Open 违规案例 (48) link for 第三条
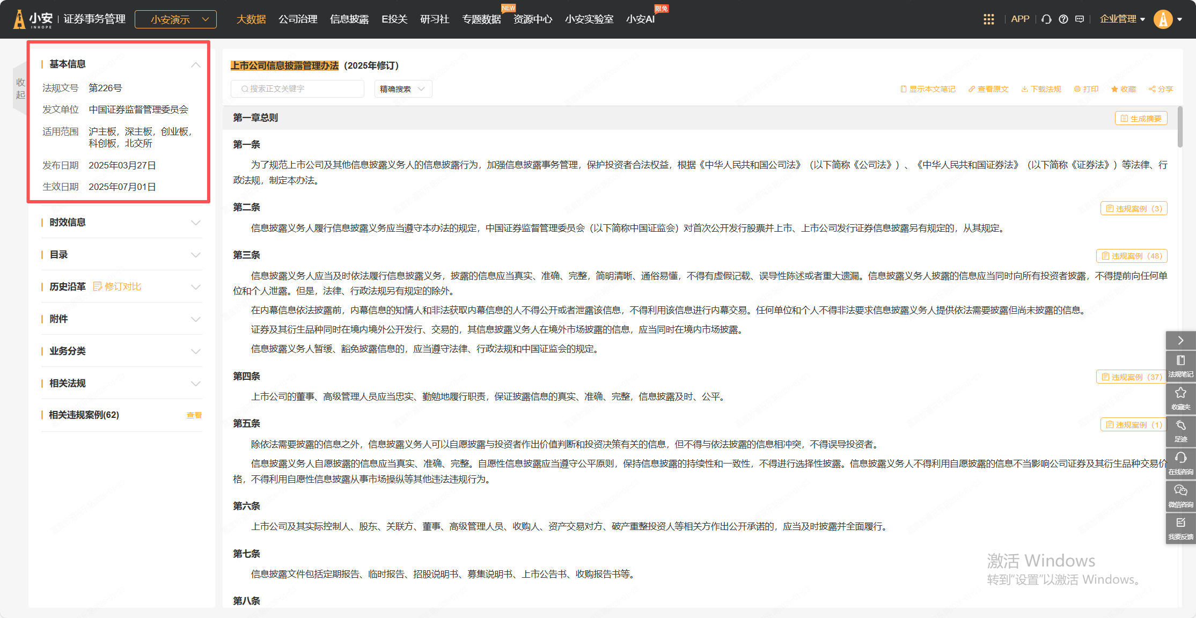Image resolution: width=1196 pixels, height=618 pixels. (x=1132, y=256)
